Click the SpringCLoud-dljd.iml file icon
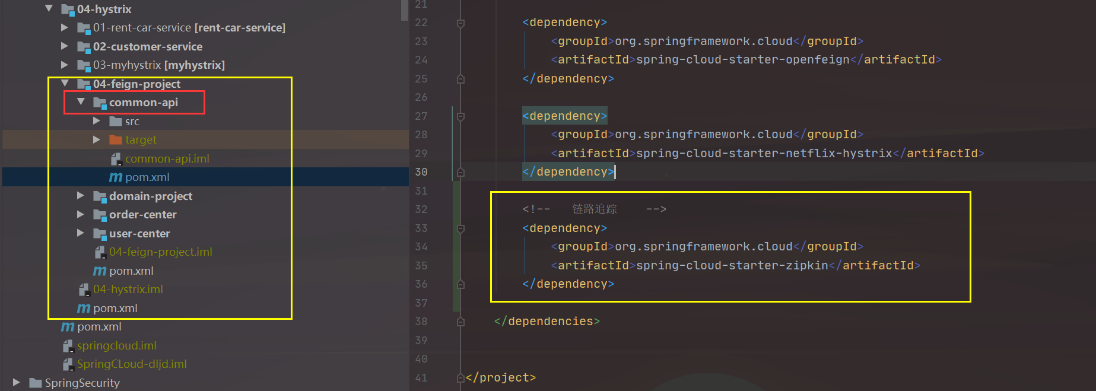Screen dimensions: 1096x391 pos(68,364)
